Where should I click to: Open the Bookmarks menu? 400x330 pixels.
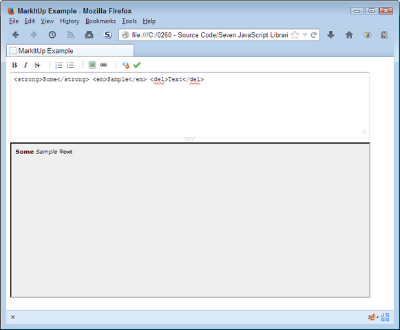[x=101, y=21]
